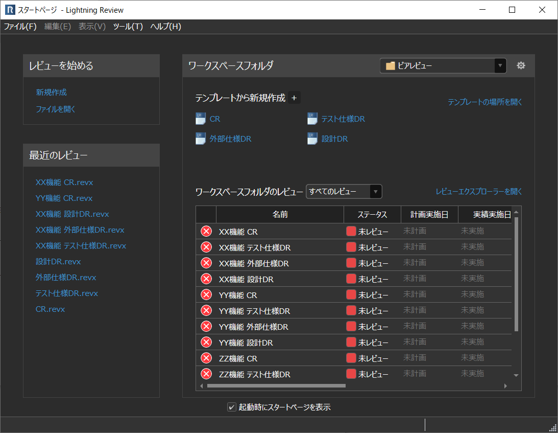This screenshot has width=558, height=433.
Task: Open recent review XX機能 テスト仕様DR.revx
Action: point(81,245)
